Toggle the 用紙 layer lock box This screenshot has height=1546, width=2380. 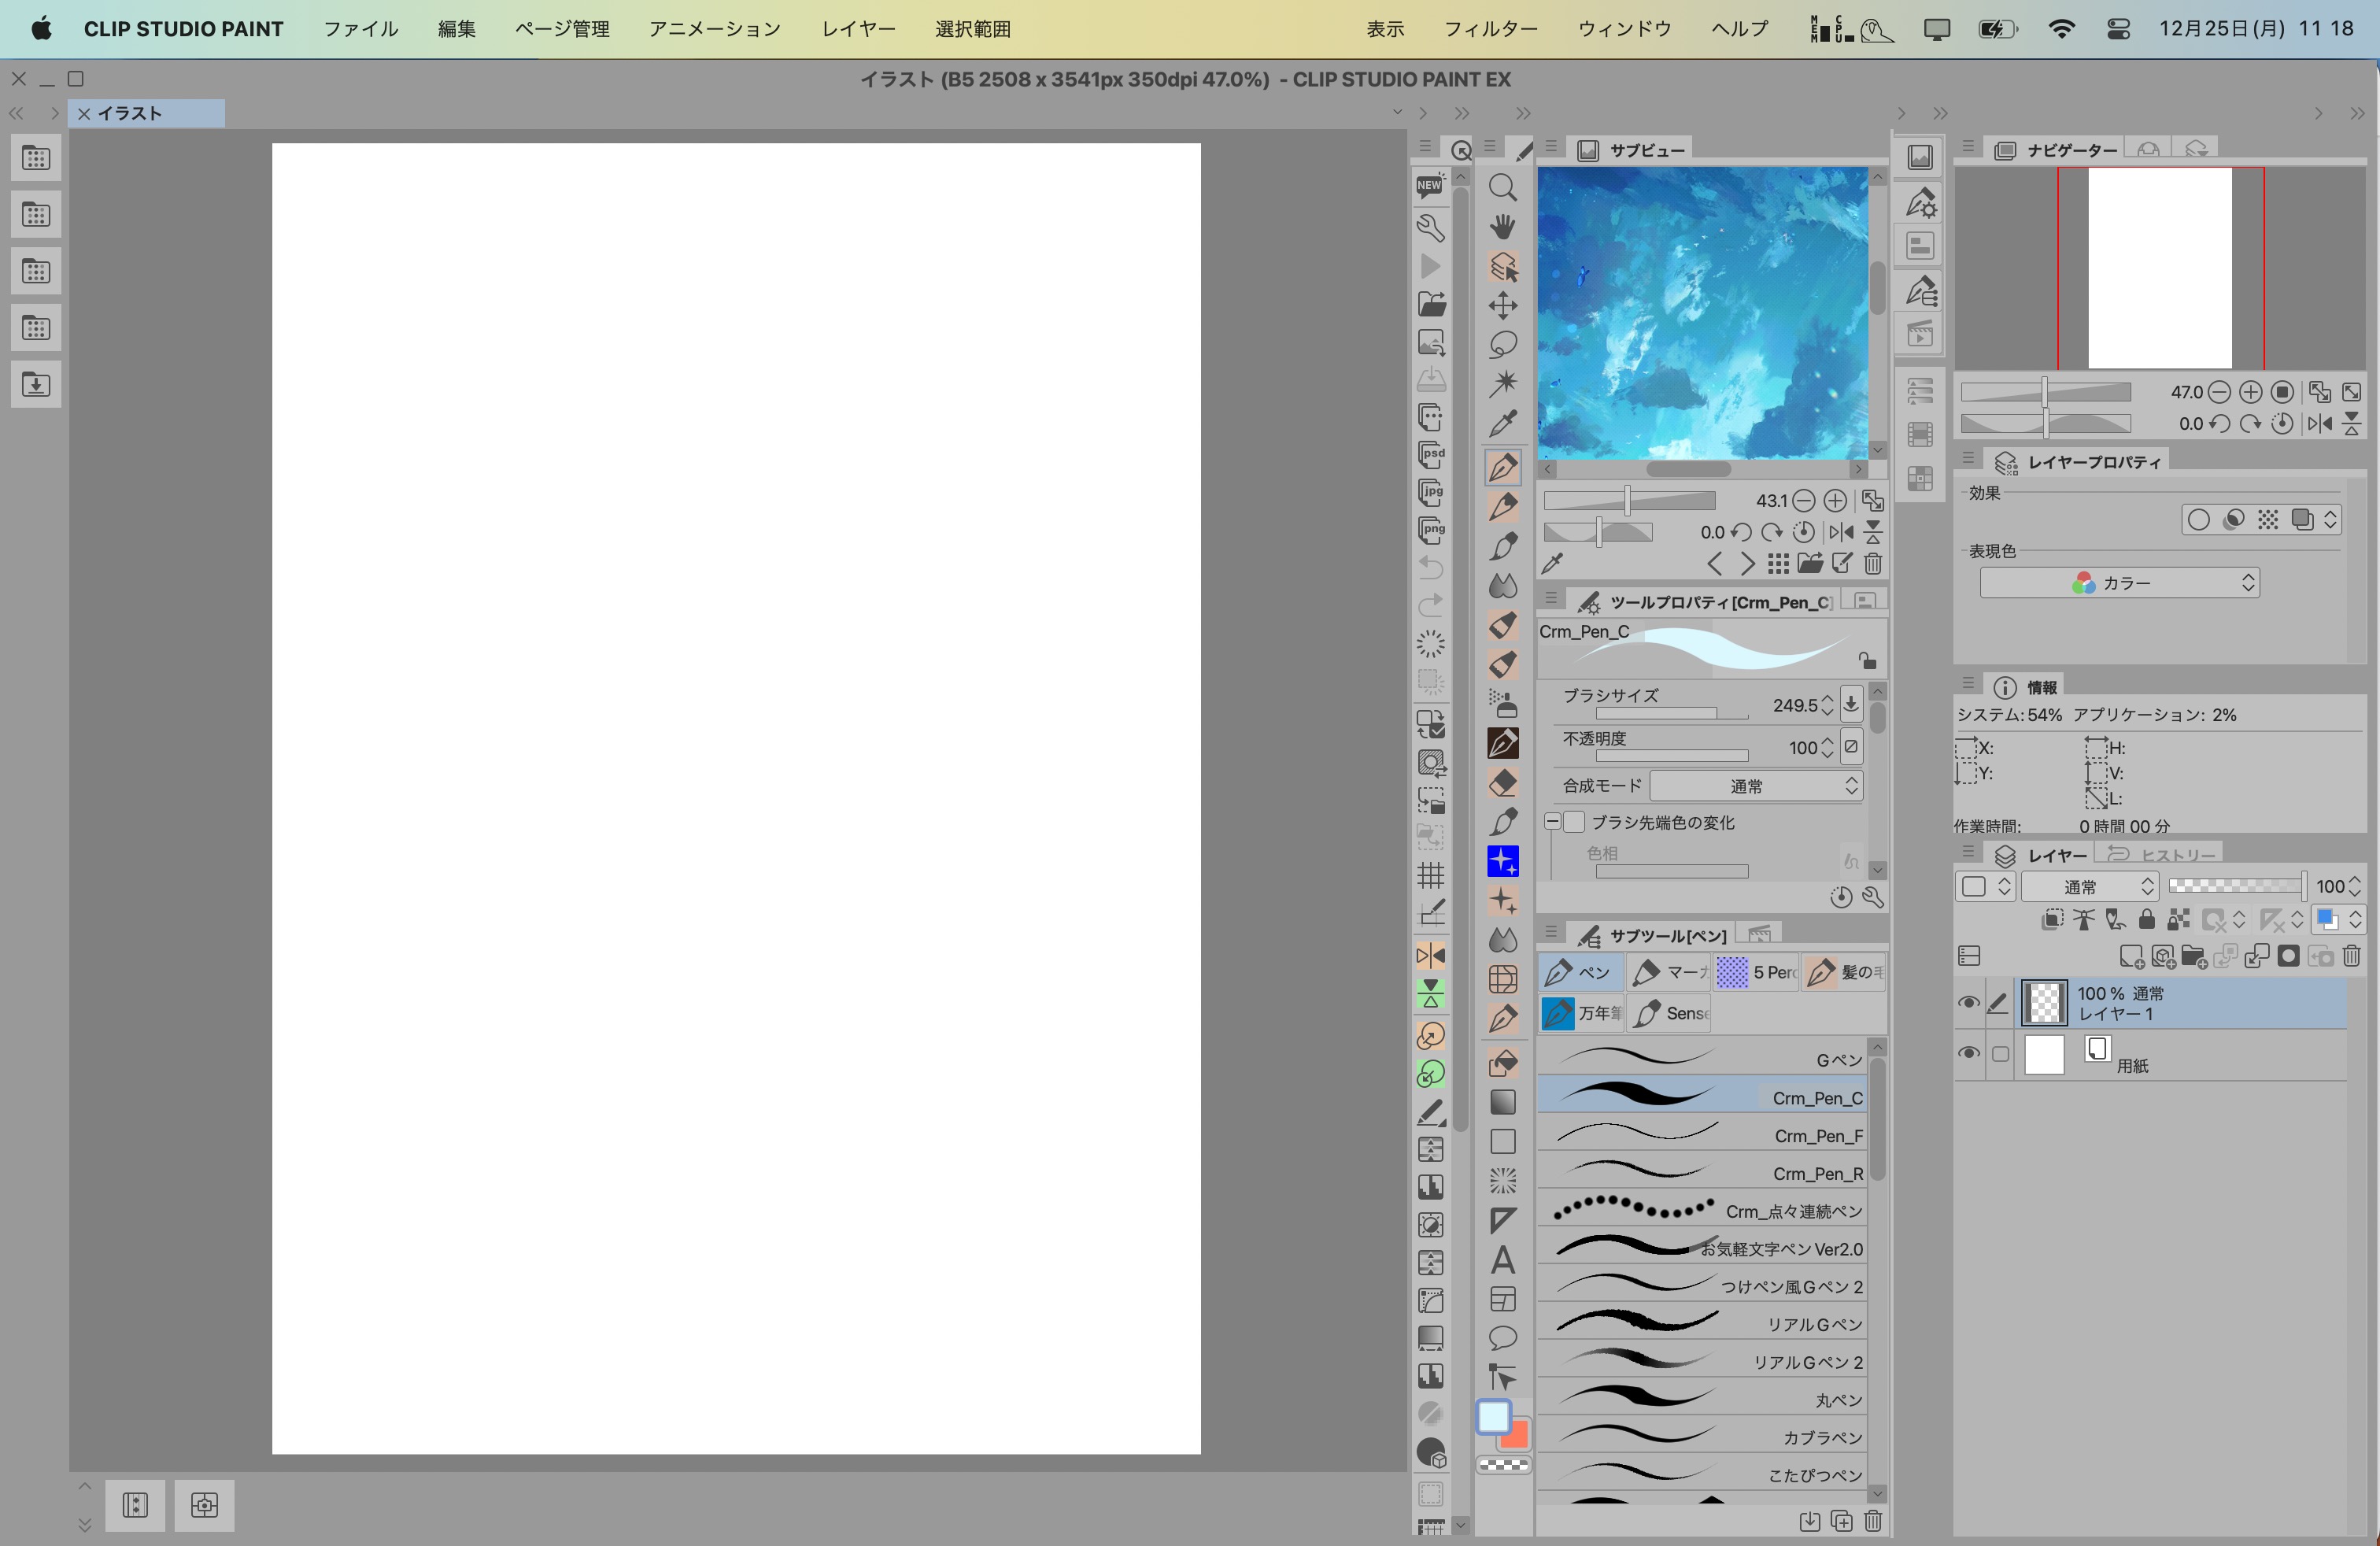[2000, 1054]
